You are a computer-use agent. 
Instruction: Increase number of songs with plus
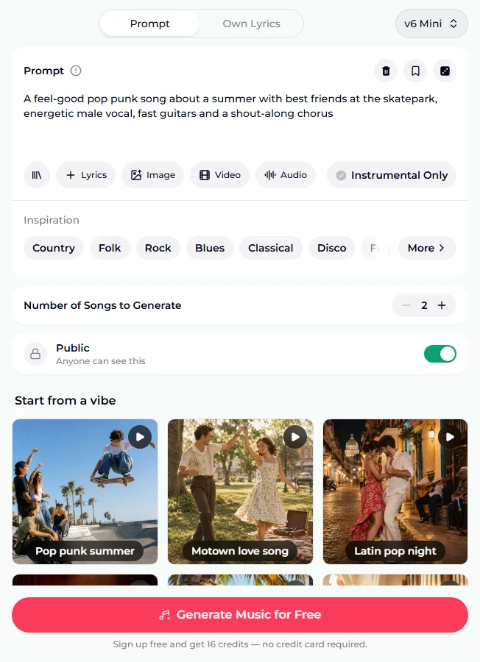pyautogui.click(x=442, y=305)
